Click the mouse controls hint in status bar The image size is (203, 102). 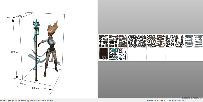pos(27,100)
